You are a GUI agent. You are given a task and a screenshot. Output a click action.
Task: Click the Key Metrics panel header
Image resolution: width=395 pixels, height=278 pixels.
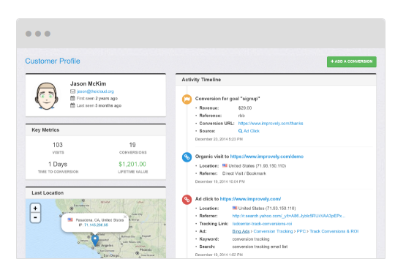[x=96, y=130]
